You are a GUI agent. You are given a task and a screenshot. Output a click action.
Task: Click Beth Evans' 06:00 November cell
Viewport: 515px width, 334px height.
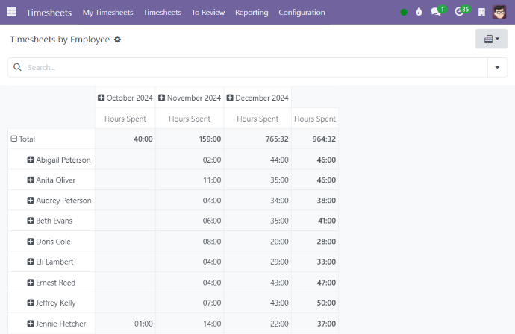click(x=190, y=221)
